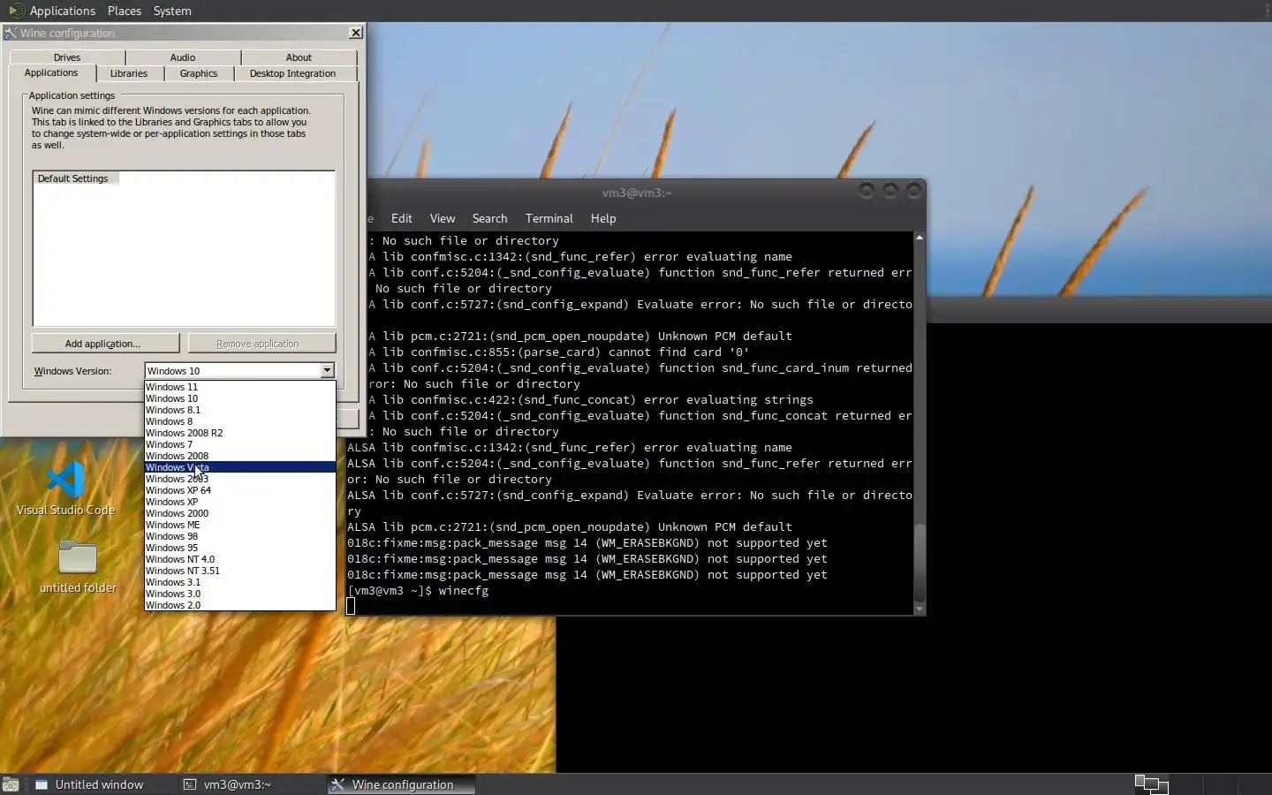
Task: Choose Windows 2008 from version list
Action: pyautogui.click(x=240, y=456)
